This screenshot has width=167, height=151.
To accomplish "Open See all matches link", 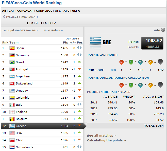I will tap(102, 136).
